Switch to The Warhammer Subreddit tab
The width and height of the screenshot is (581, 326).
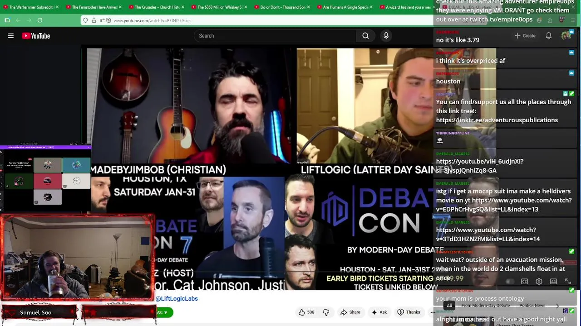pos(31,7)
